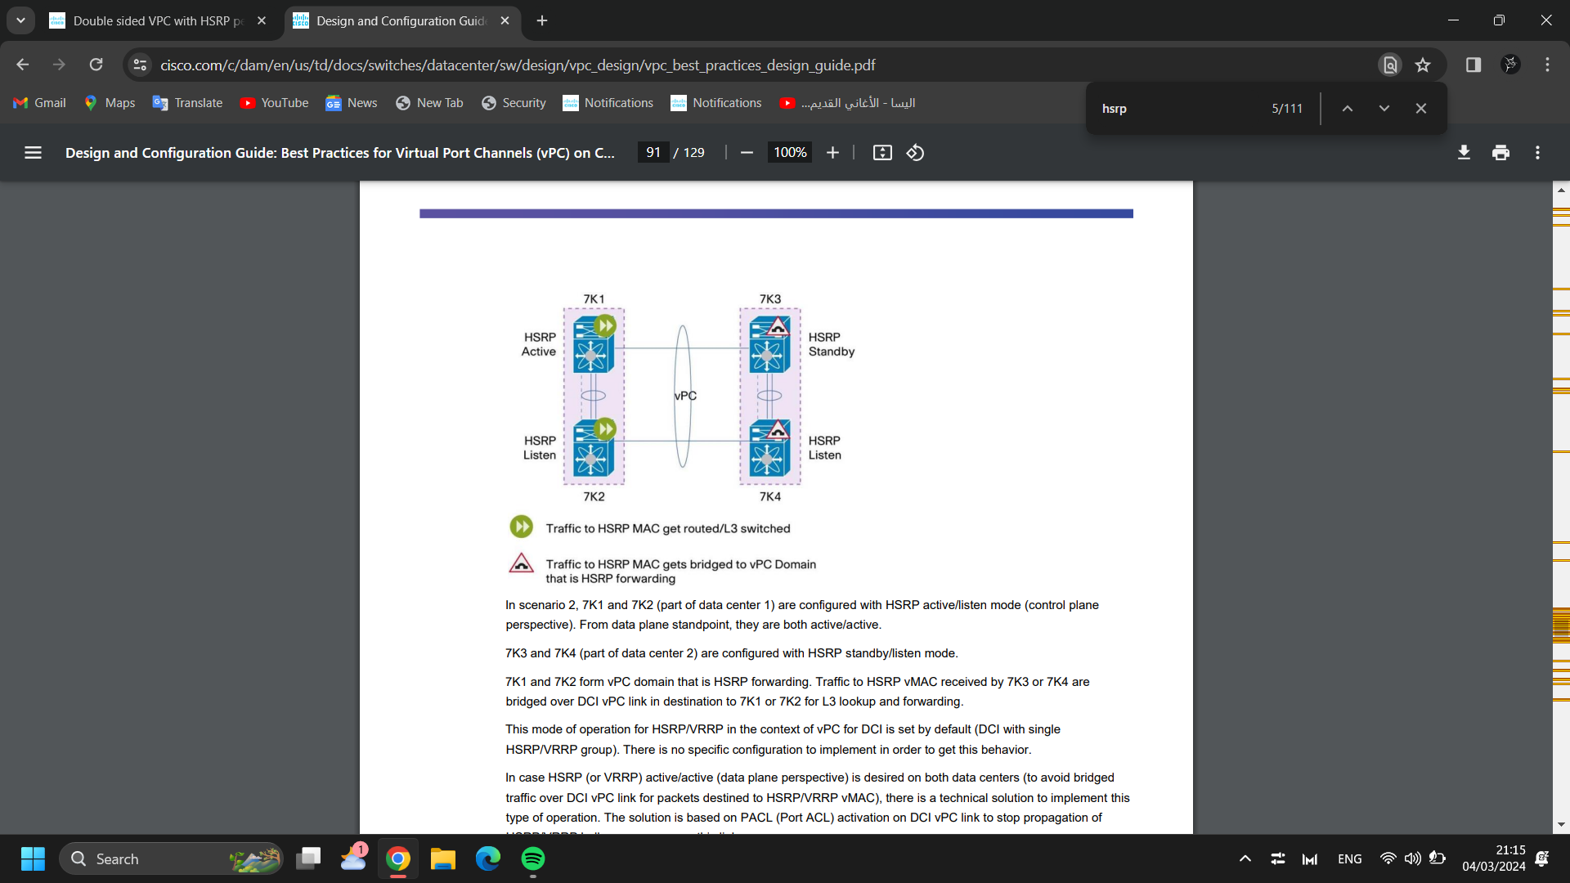The image size is (1570, 883).
Task: Zoom in using the plus icon
Action: click(832, 152)
